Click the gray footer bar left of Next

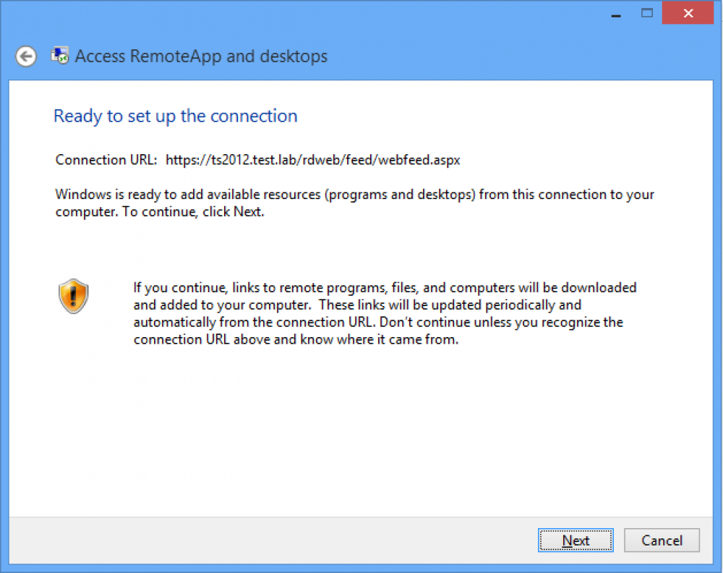(x=272, y=540)
